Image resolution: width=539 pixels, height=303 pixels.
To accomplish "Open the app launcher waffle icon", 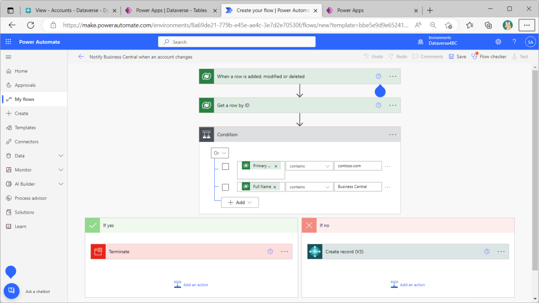I will coord(8,42).
